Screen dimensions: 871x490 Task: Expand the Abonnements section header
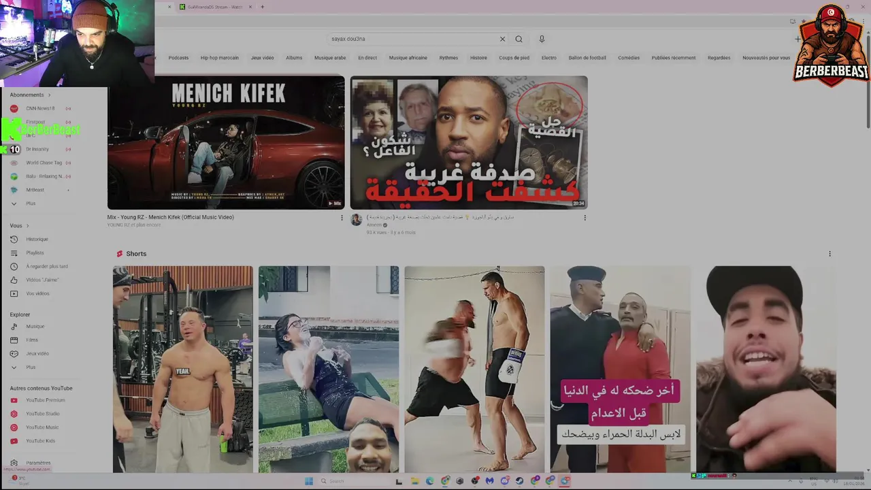pyautogui.click(x=30, y=95)
